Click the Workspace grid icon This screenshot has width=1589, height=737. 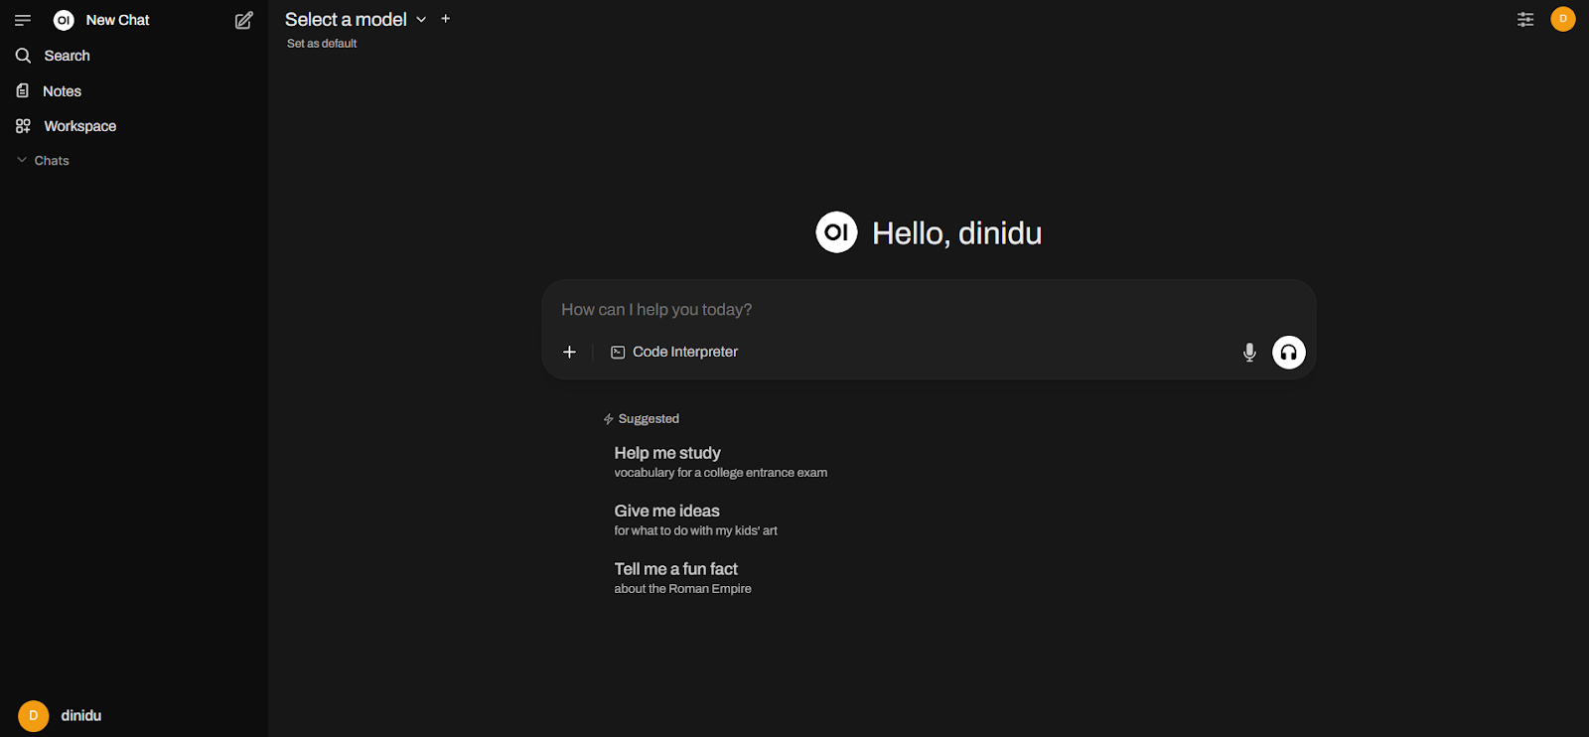coord(23,126)
